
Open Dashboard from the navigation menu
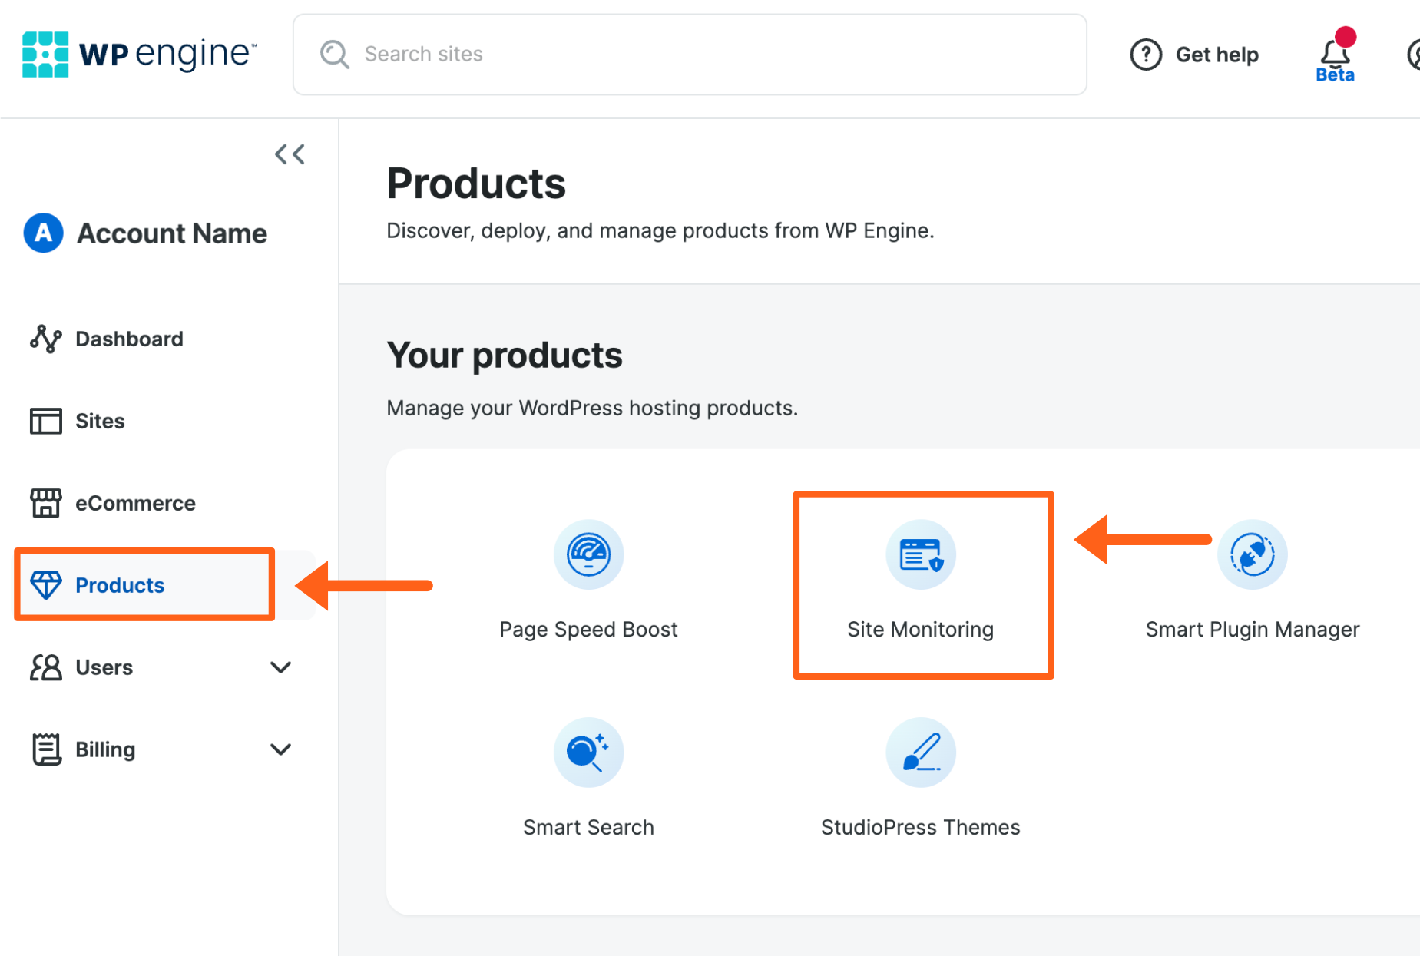[129, 339]
